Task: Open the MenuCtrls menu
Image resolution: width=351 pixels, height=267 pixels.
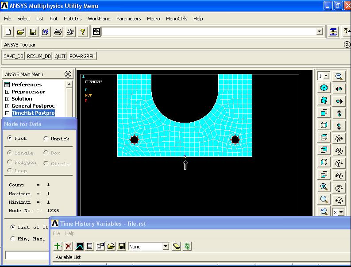Action: pos(177,19)
